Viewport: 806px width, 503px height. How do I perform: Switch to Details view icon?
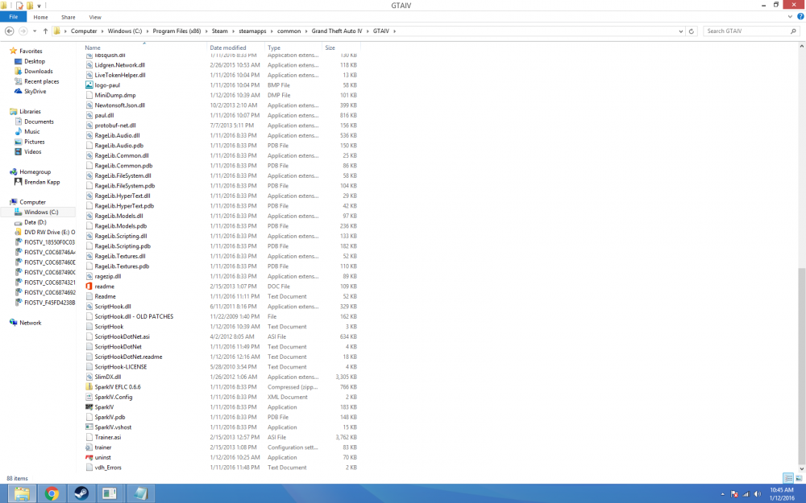(788, 478)
